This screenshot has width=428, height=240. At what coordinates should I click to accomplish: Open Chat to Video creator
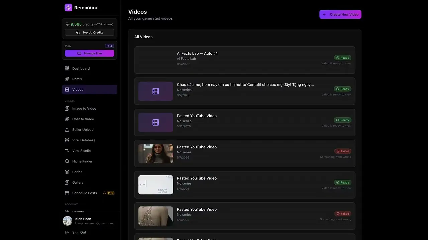tap(90, 119)
